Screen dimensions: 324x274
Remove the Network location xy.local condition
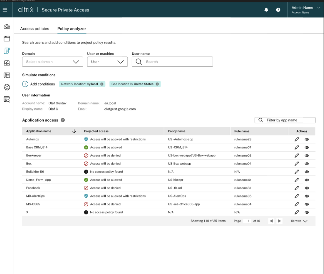[102, 84]
